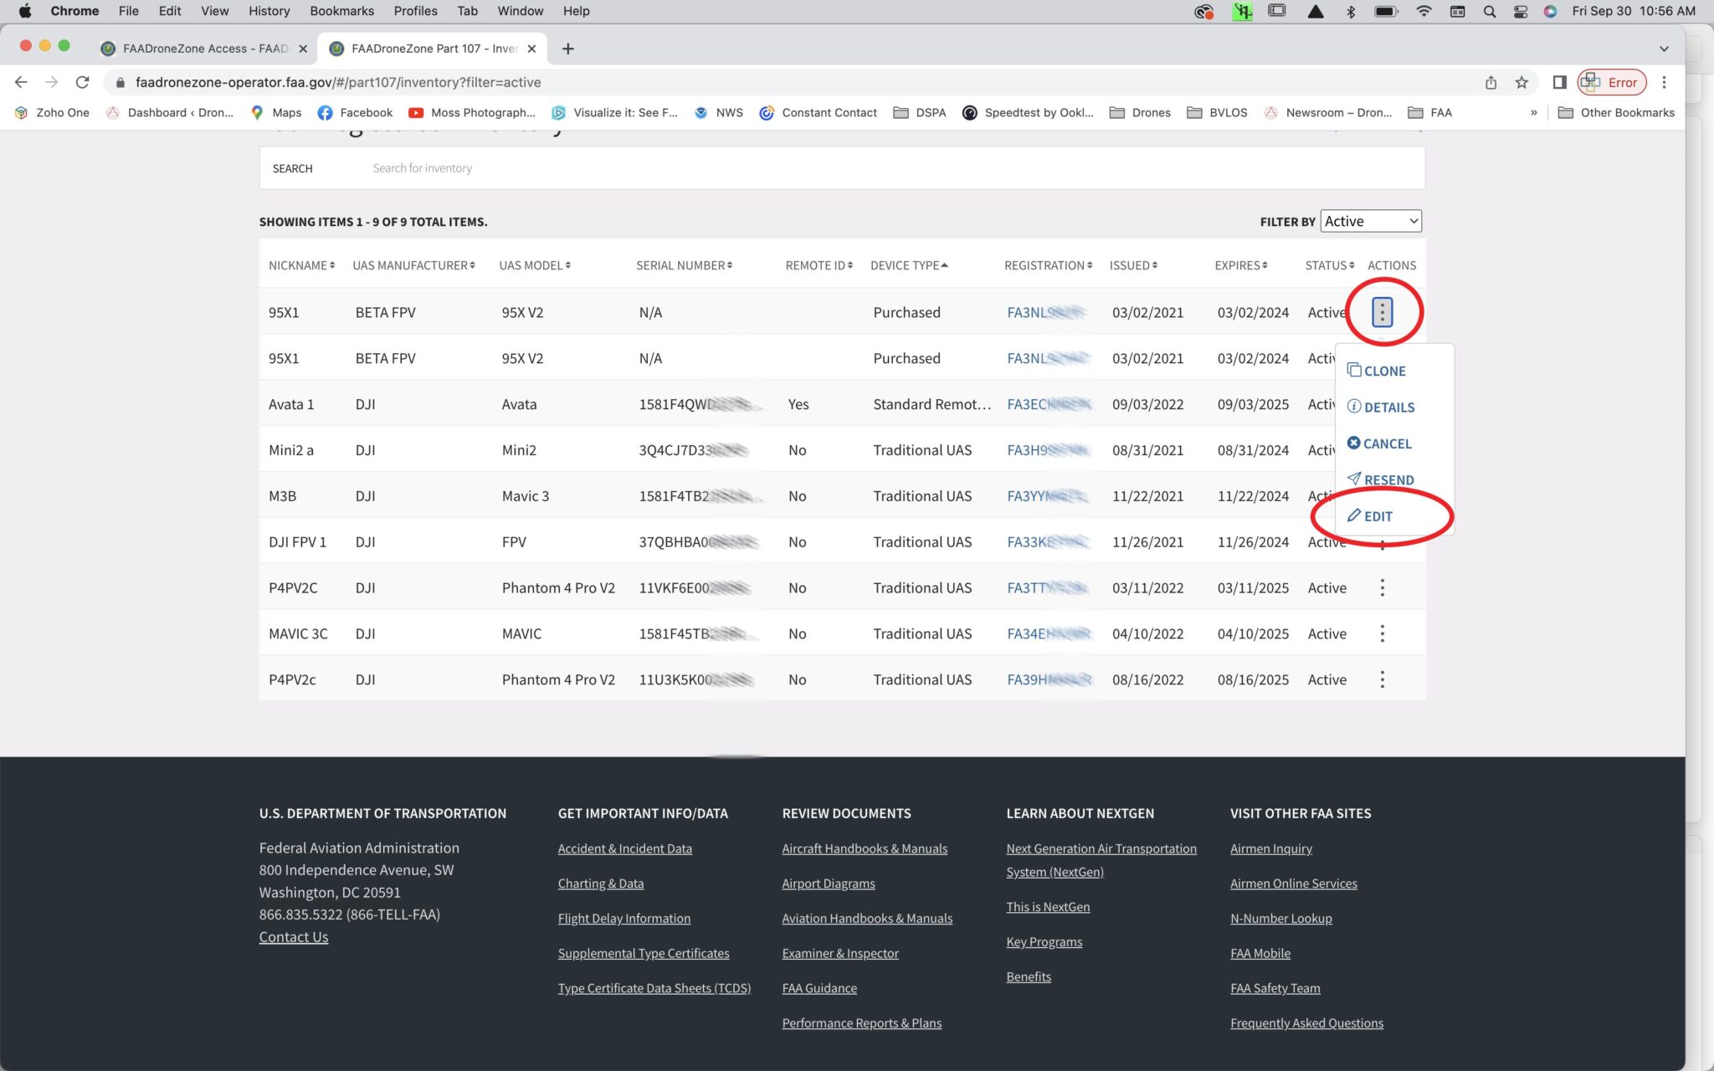Open the N-Number Lookup link
Image resolution: width=1714 pixels, height=1071 pixels.
click(1280, 918)
